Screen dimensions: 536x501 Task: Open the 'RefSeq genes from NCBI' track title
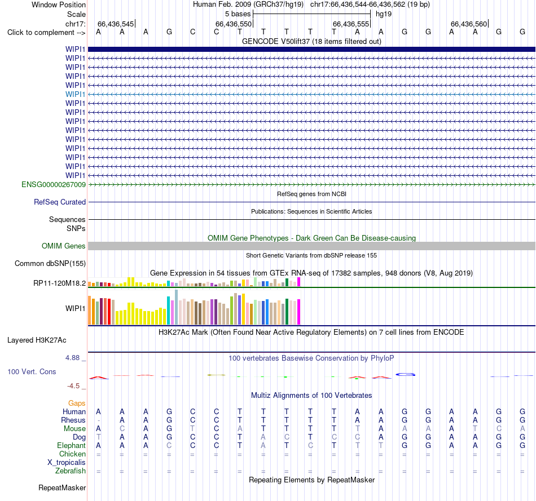[311, 194]
